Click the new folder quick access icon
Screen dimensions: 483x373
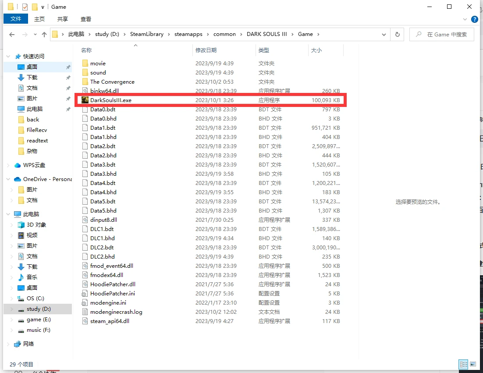[x=35, y=7]
